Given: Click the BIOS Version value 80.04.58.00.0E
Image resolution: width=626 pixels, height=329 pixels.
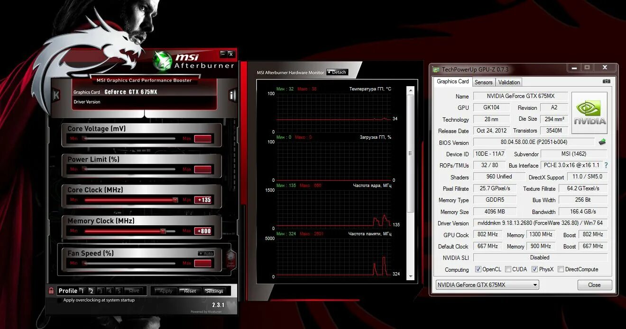Looking at the screenshot, I should click(534, 142).
